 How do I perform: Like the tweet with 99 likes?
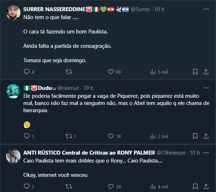click(111, 72)
